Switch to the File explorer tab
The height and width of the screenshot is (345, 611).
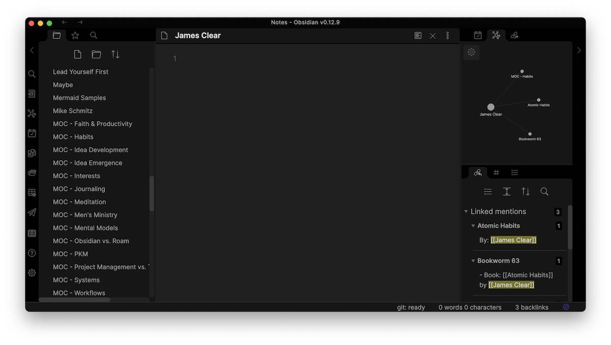[57, 36]
